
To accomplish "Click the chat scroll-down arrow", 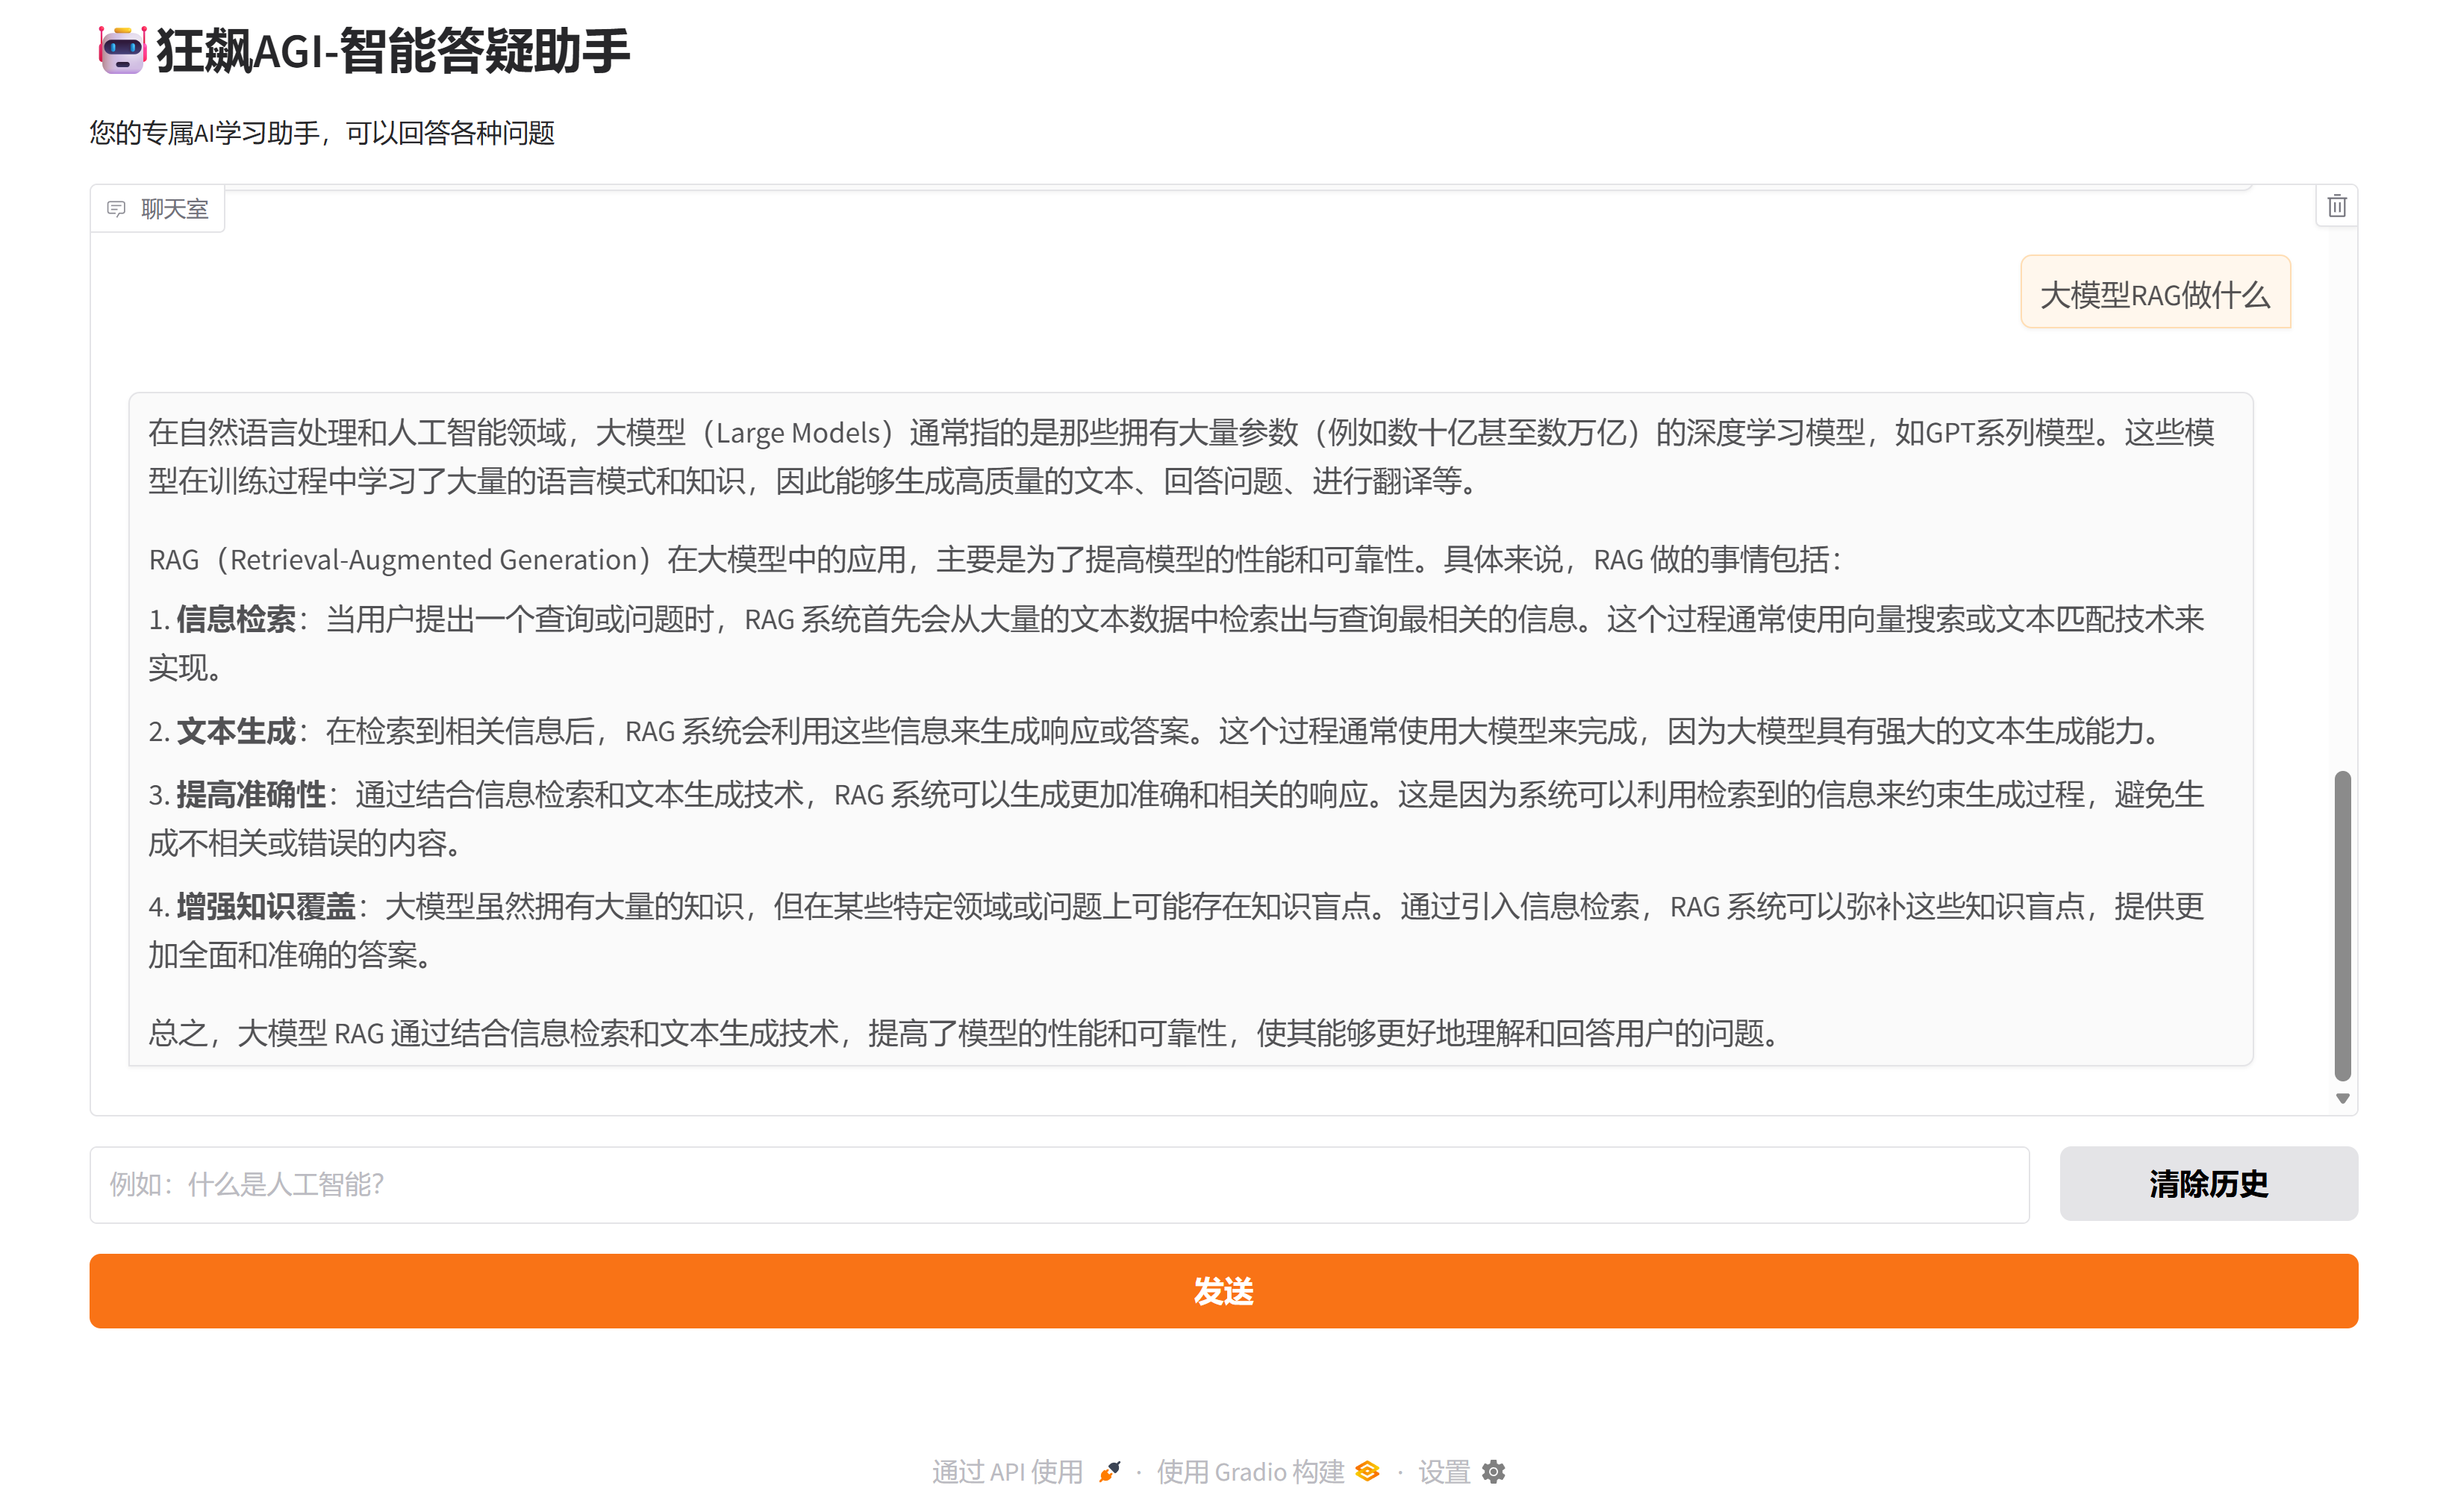I will click(2342, 1098).
